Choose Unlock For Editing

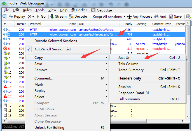coord(67,128)
